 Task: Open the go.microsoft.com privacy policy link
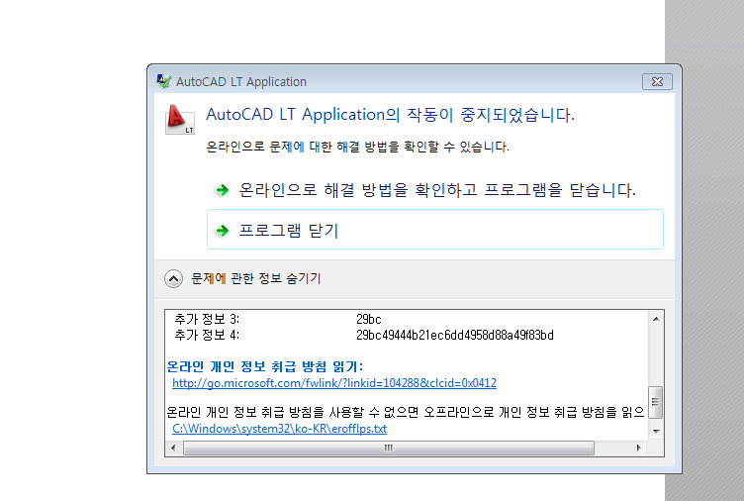(x=333, y=383)
